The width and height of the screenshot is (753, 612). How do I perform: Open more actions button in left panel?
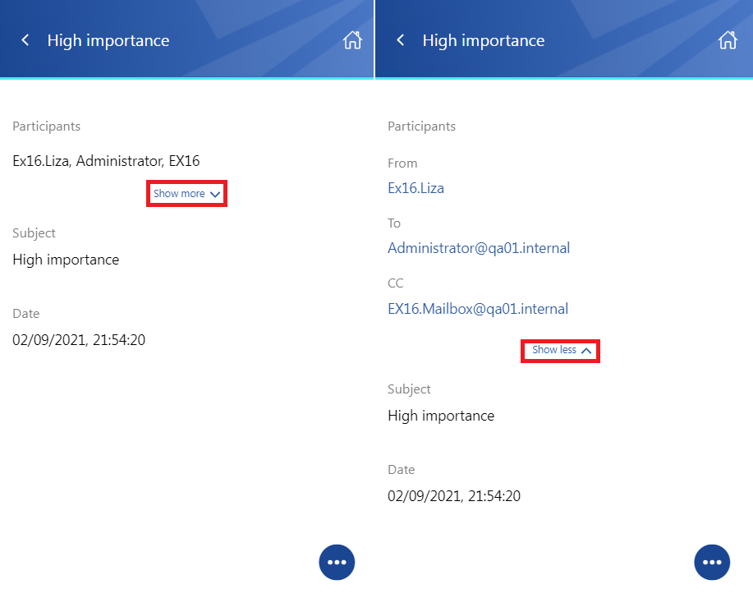(337, 562)
